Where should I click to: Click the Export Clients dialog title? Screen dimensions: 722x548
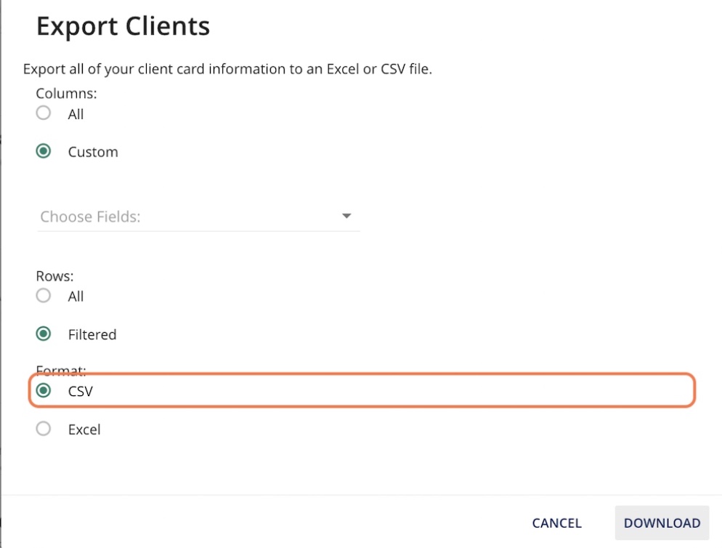[123, 26]
